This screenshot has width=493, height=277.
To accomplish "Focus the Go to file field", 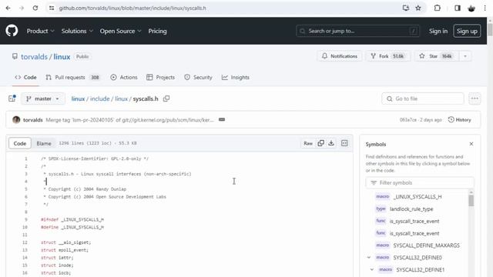I will coord(423,98).
